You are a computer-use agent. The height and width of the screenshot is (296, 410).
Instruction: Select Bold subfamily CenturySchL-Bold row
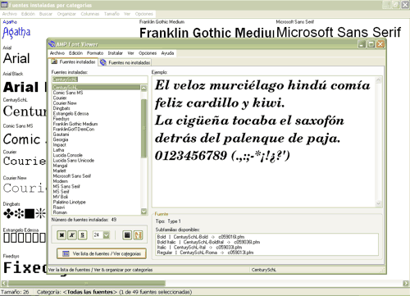click(201, 237)
